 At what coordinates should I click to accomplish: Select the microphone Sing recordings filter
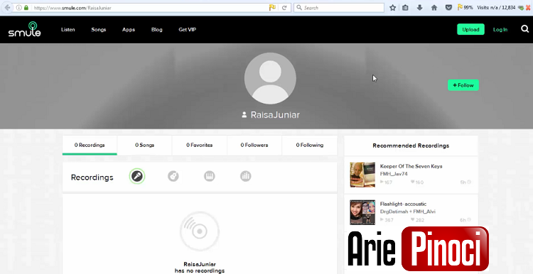click(137, 176)
